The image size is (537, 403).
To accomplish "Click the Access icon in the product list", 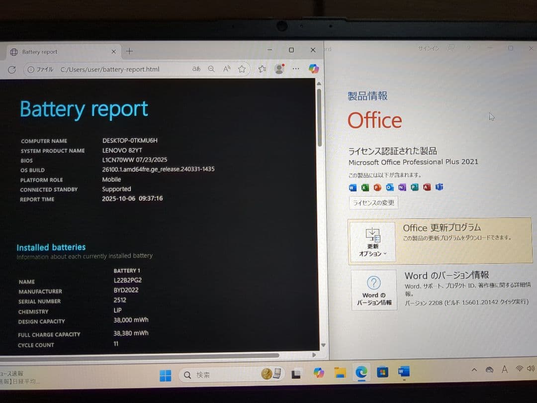I will tap(427, 188).
